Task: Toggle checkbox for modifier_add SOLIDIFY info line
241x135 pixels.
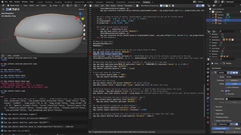Action: coord(2,123)
